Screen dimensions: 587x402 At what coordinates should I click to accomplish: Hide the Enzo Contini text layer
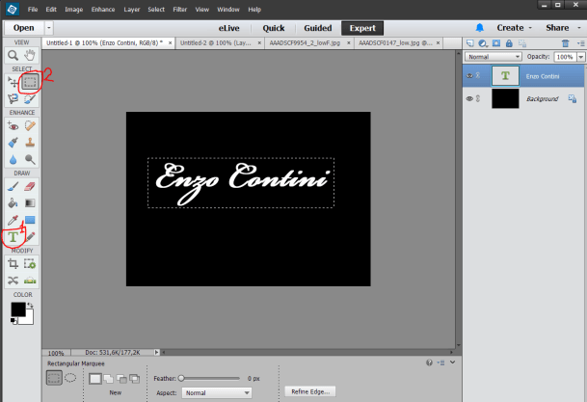point(469,74)
